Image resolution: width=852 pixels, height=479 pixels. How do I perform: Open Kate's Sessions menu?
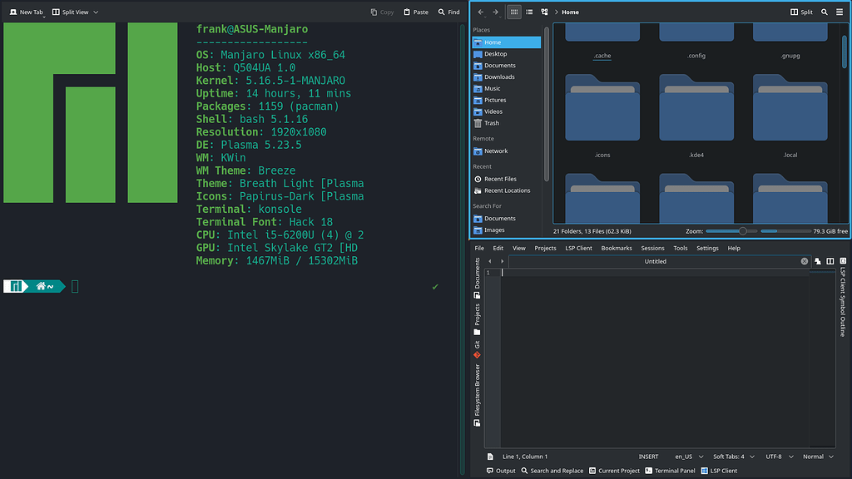(x=653, y=247)
